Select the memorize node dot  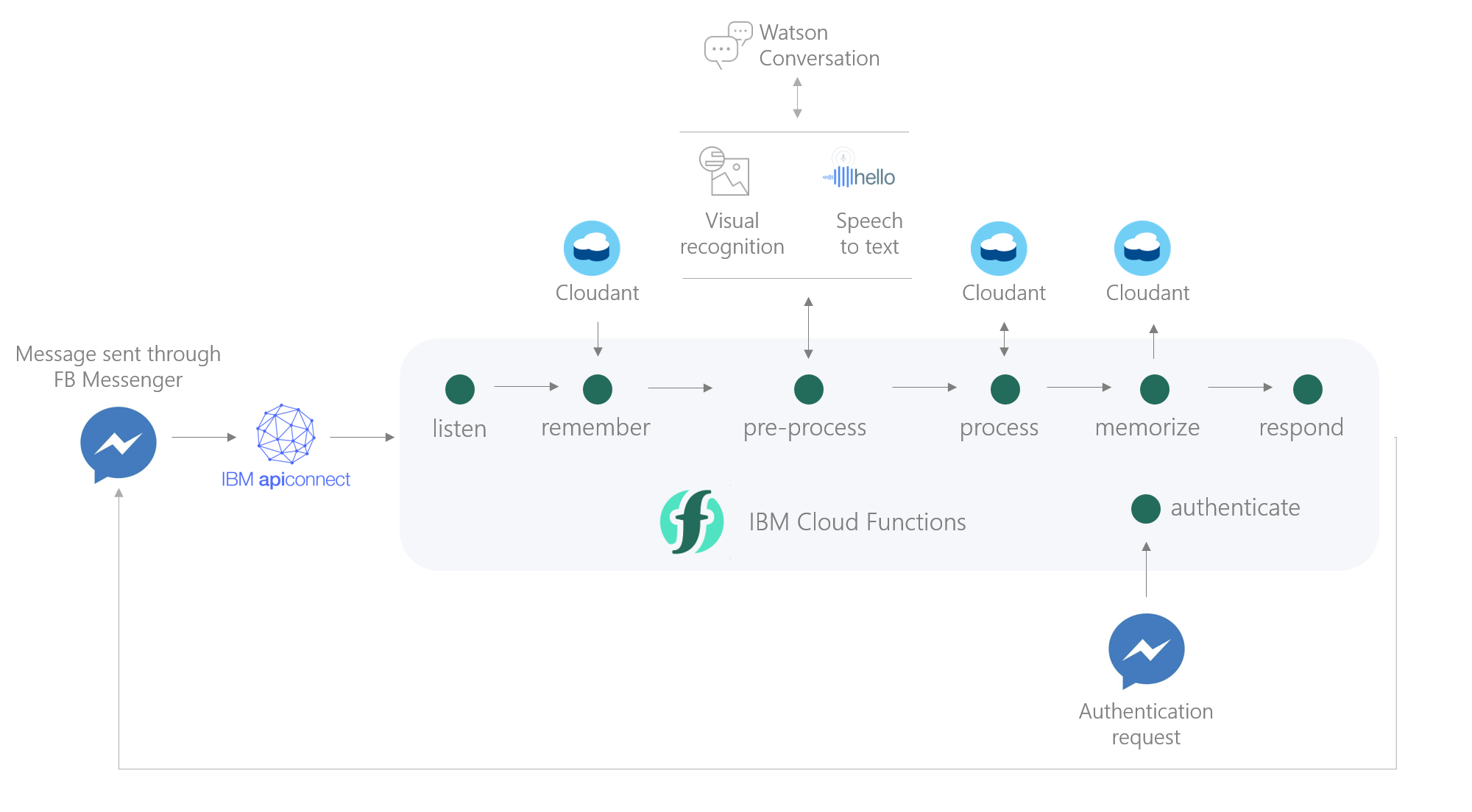click(x=1155, y=389)
